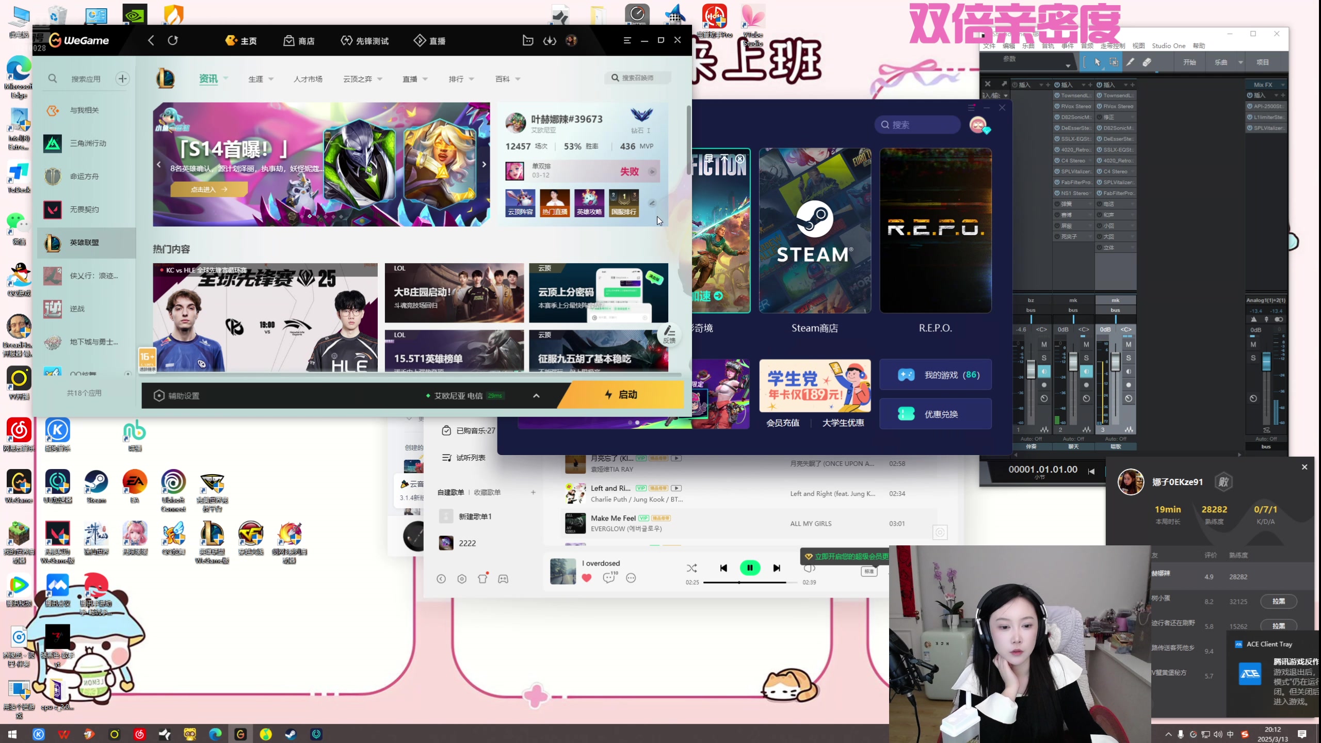
Task: Expand the 排行 dropdown menu
Action: click(x=471, y=79)
